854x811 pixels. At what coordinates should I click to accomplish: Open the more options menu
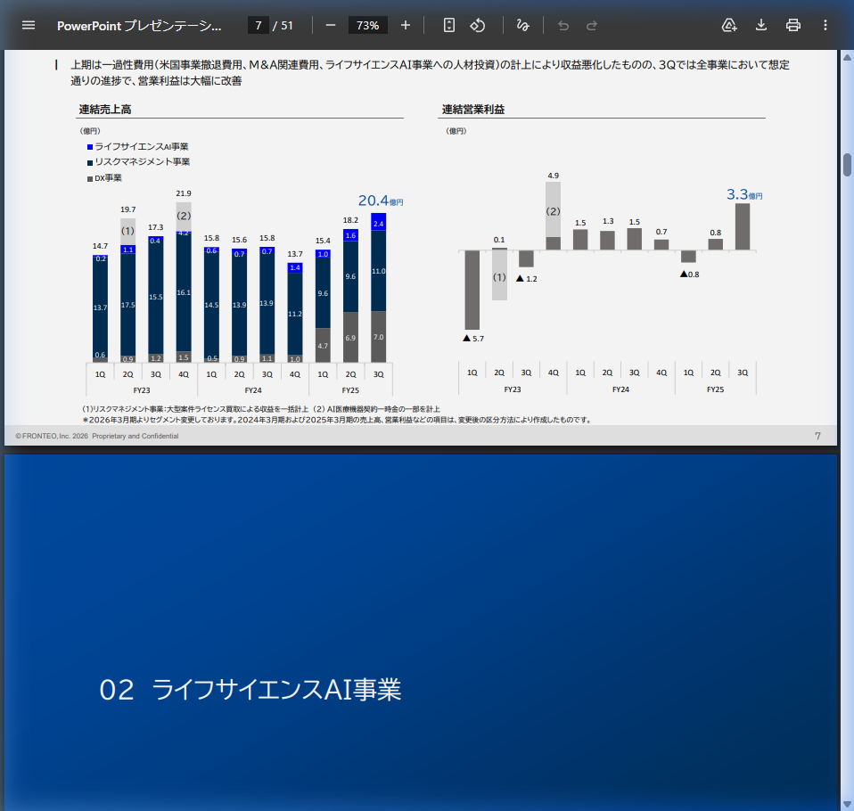pos(825,25)
